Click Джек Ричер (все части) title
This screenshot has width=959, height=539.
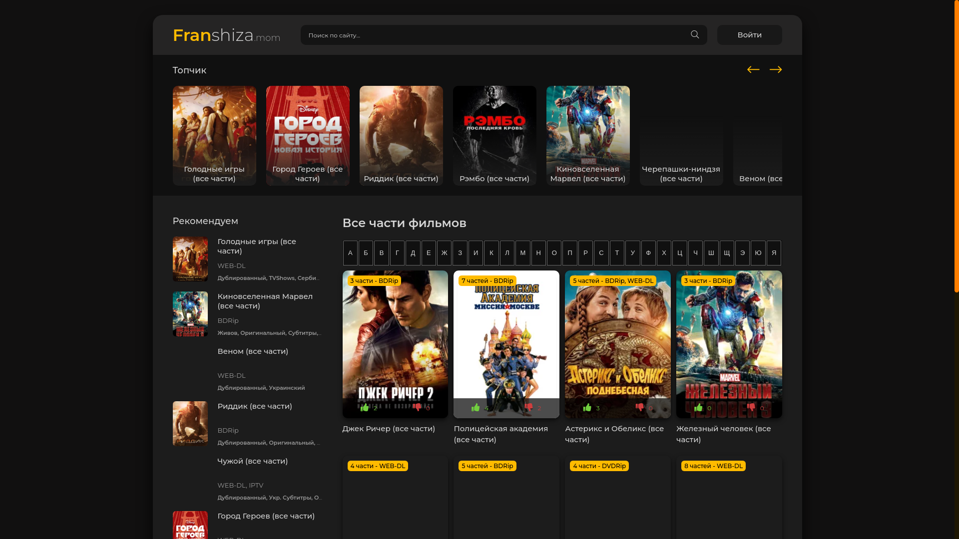click(389, 429)
